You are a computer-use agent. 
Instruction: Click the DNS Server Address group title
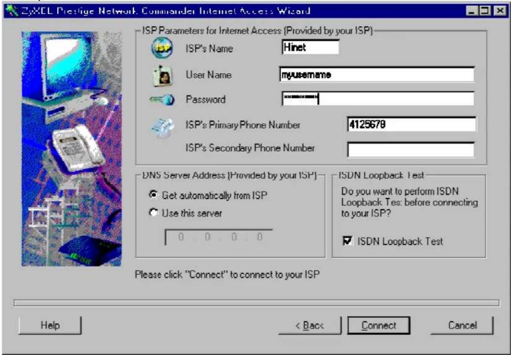tap(229, 175)
